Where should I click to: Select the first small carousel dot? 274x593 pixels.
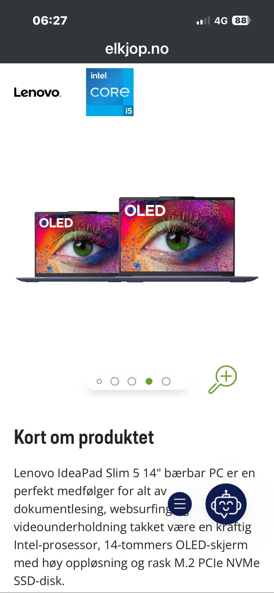[99, 381]
